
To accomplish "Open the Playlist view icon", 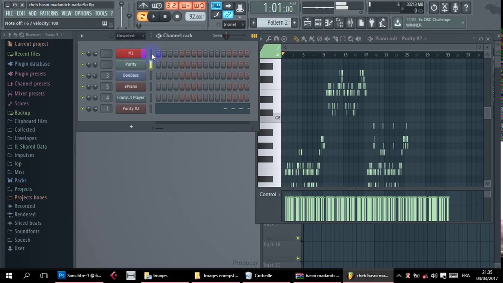I will [308, 23].
